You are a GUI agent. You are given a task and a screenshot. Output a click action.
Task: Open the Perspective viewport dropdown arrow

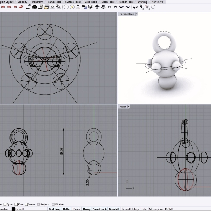[x=136, y=14]
